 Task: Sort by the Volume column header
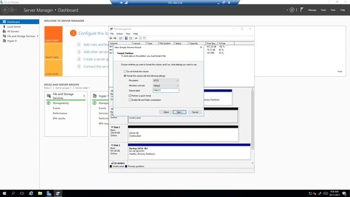click(x=120, y=43)
